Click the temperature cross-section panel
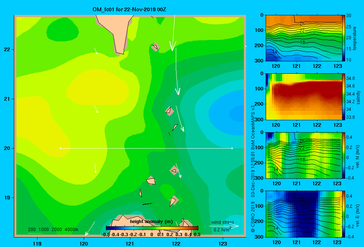The width and height of the screenshot is (364, 247). pos(304,38)
